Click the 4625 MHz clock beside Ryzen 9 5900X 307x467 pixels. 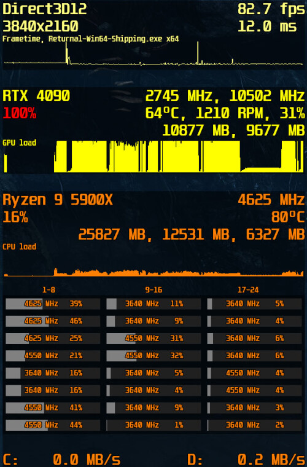tap(271, 200)
